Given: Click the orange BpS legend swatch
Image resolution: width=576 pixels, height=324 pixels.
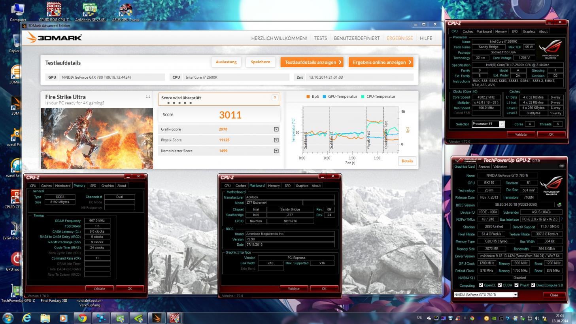Looking at the screenshot, I should point(308,97).
